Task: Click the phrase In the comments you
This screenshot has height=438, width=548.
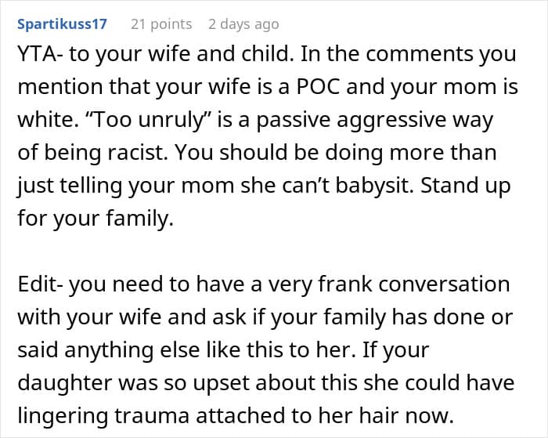Action: 408,54
